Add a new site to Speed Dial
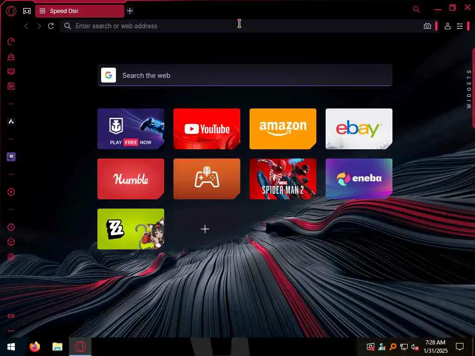Viewport: 475px width, 356px height. (205, 229)
